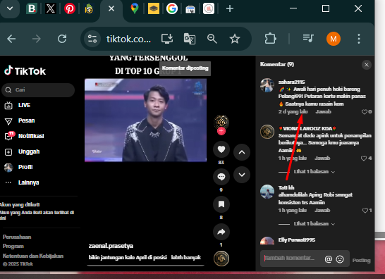385x279 pixels.
Task: Reply to sahara2115 with Jawab
Action: (x=323, y=112)
